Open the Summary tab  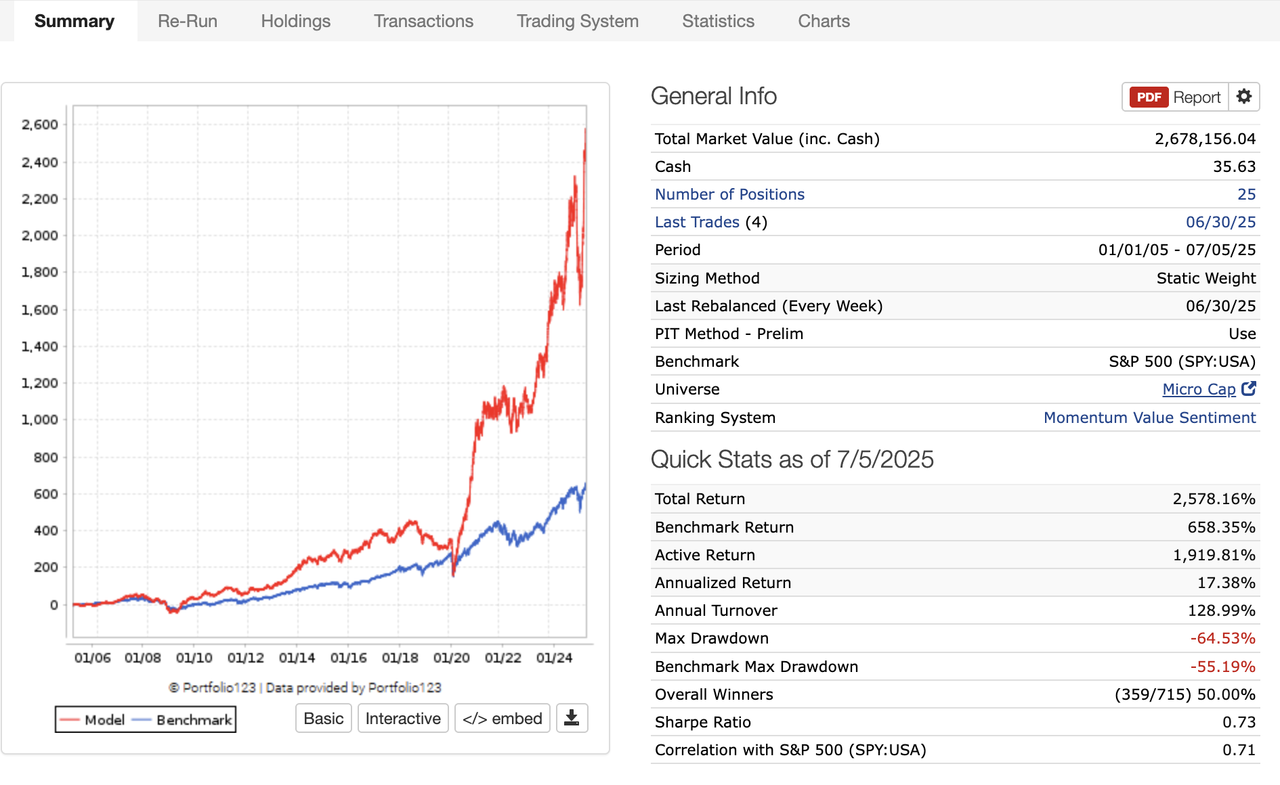click(74, 21)
